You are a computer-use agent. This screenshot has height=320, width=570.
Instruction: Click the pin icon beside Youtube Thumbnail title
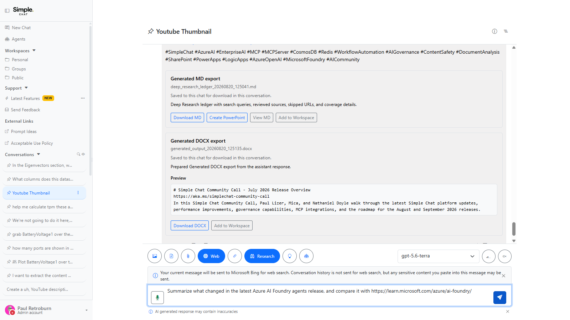(151, 31)
